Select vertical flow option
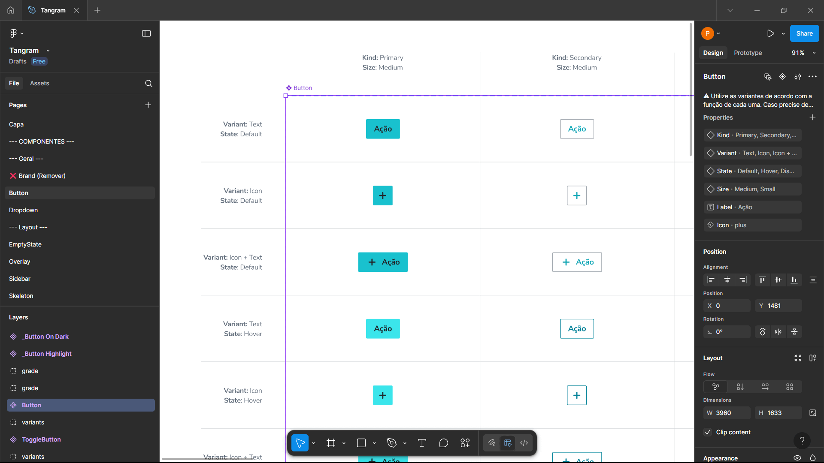The height and width of the screenshot is (463, 824). [x=740, y=387]
